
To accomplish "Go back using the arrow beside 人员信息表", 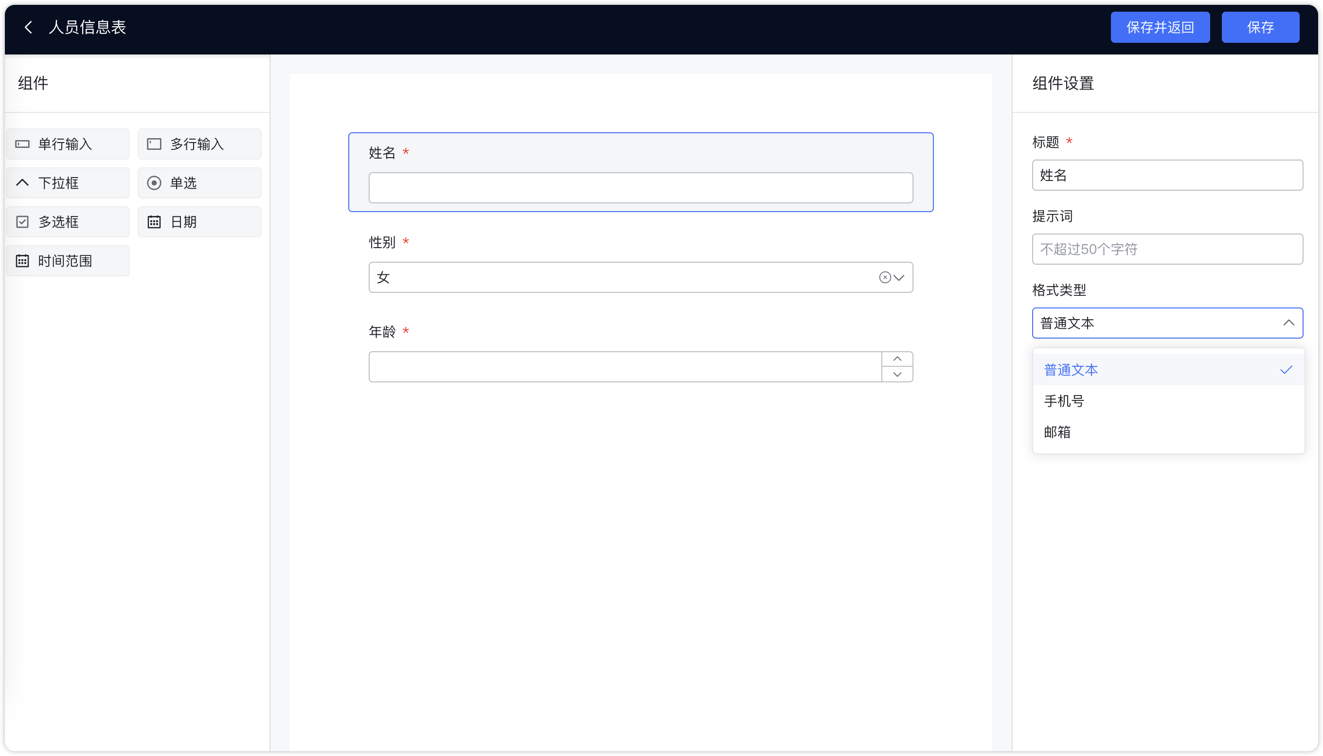I will (29, 27).
